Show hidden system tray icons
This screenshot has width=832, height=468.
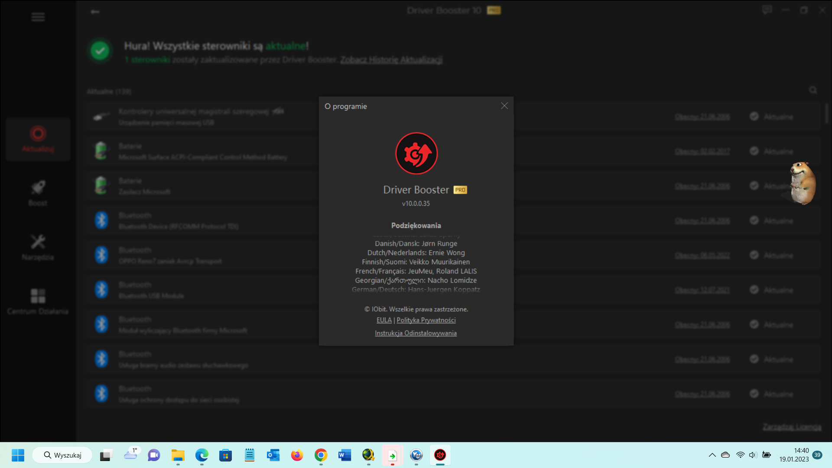712,455
